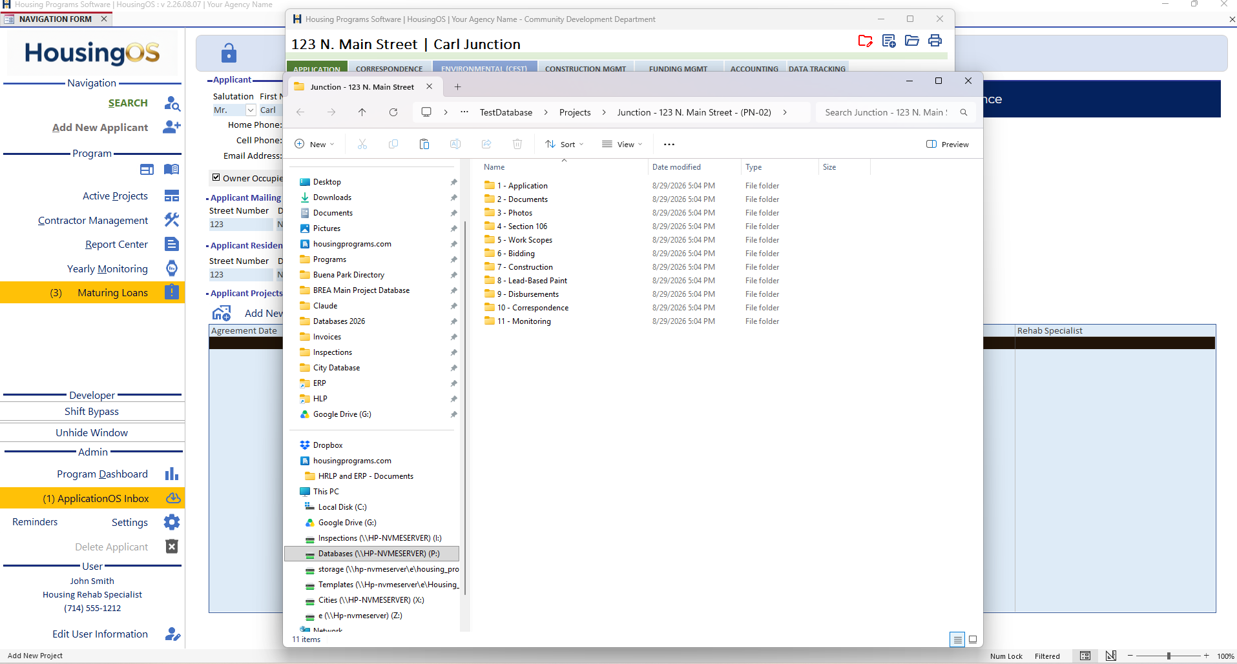Image resolution: width=1237 pixels, height=664 pixels.
Task: Click the Yearly Monitoring watch icon
Action: (172, 268)
